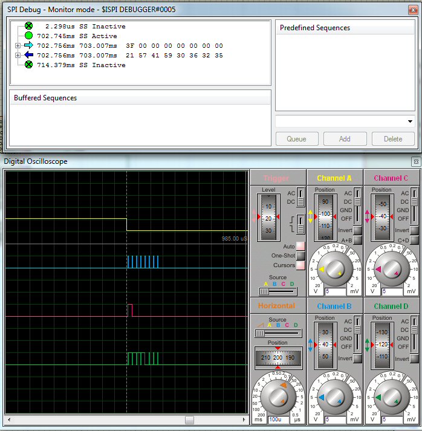
Task: Open the sequence dropdown above the Queue button
Action: (x=410, y=122)
